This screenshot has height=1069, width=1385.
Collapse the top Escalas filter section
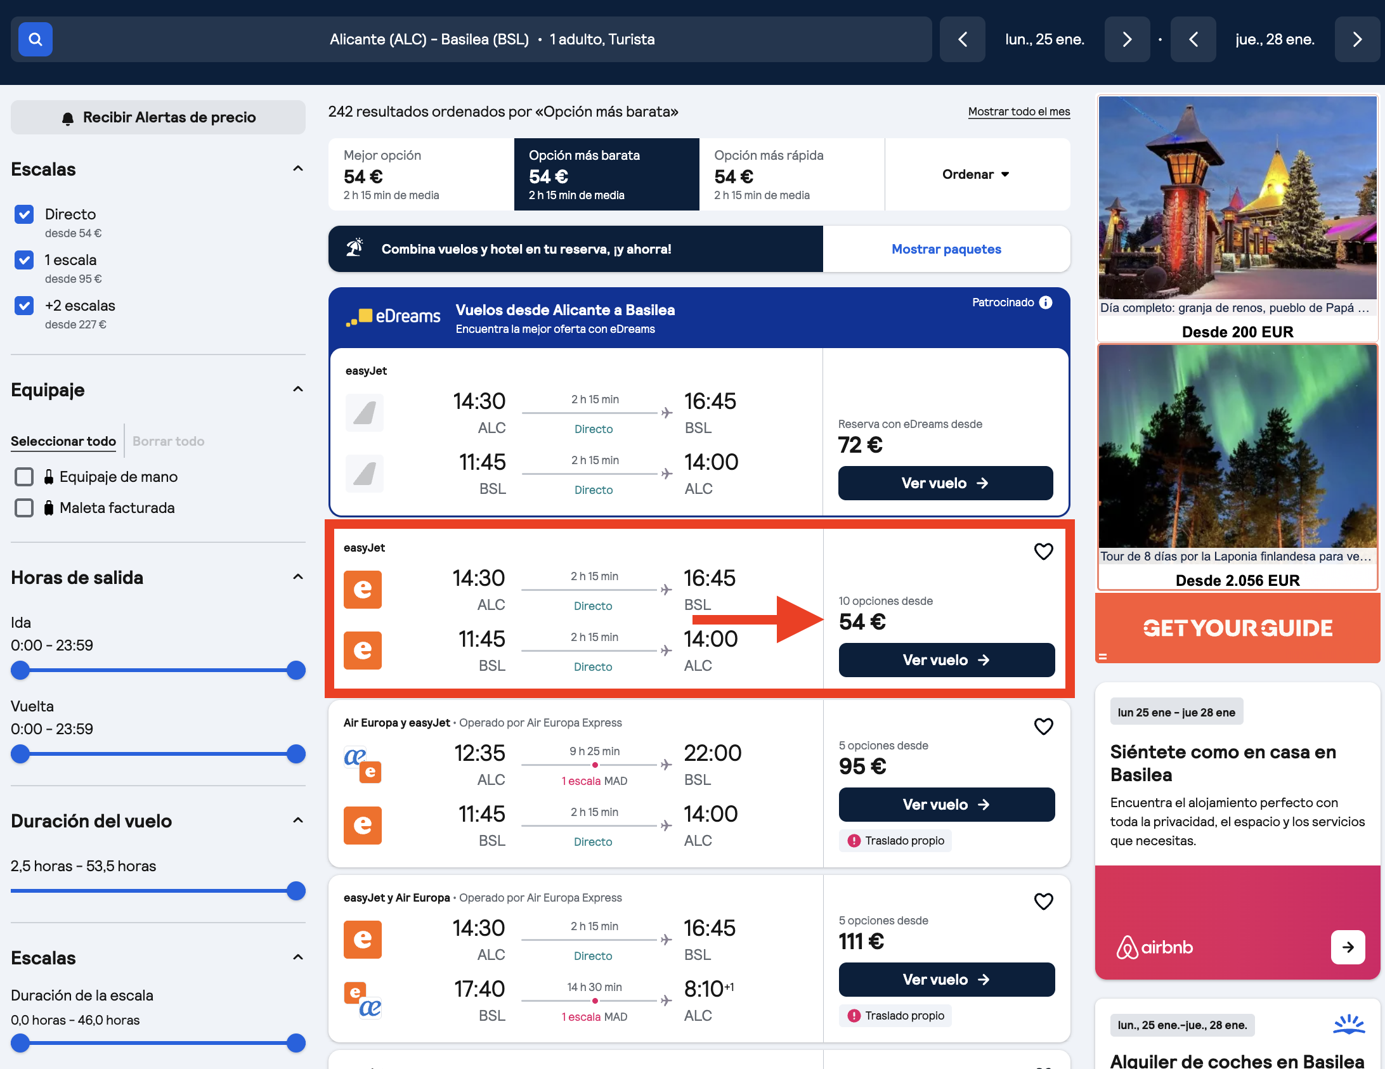point(298,169)
